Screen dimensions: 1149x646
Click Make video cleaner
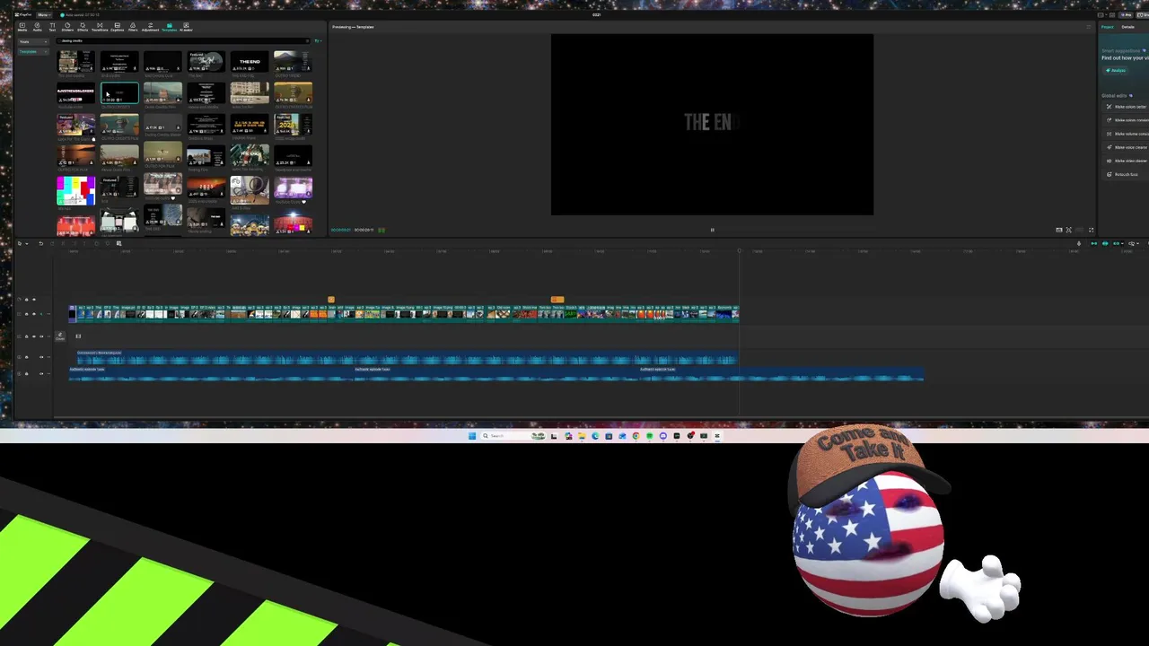pos(1127,161)
